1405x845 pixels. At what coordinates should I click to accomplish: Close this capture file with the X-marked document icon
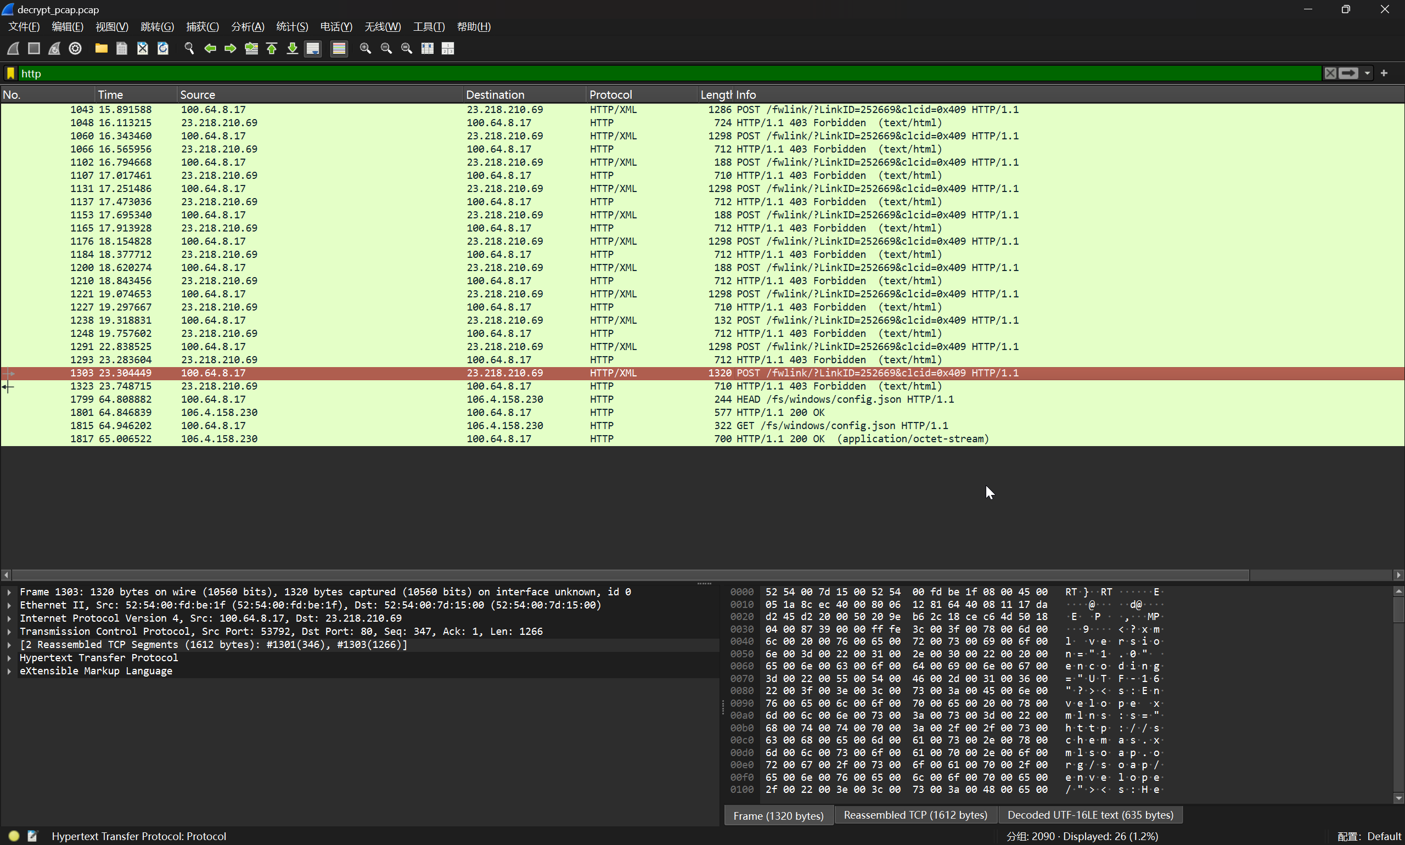coord(142,48)
